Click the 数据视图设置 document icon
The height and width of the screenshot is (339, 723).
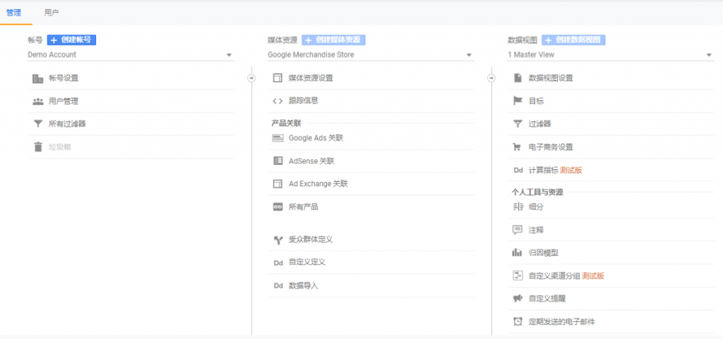pos(518,78)
